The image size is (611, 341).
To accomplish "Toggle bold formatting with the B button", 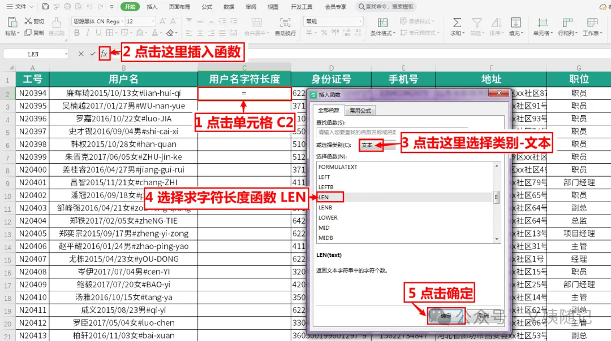I will [77, 33].
